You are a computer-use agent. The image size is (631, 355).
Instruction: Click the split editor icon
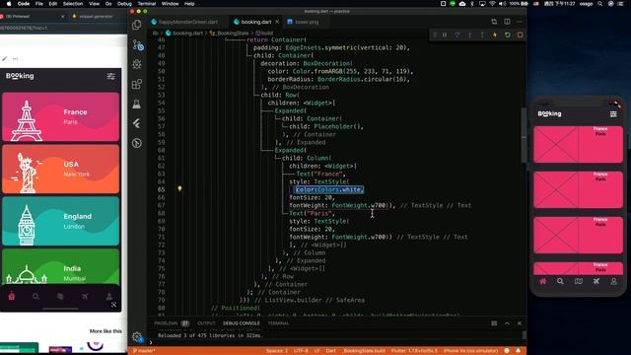507,22
